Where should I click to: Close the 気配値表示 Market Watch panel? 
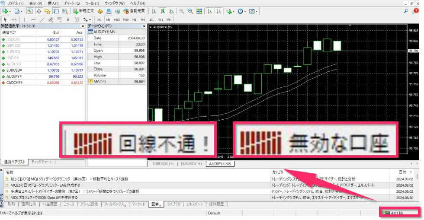tap(83, 26)
